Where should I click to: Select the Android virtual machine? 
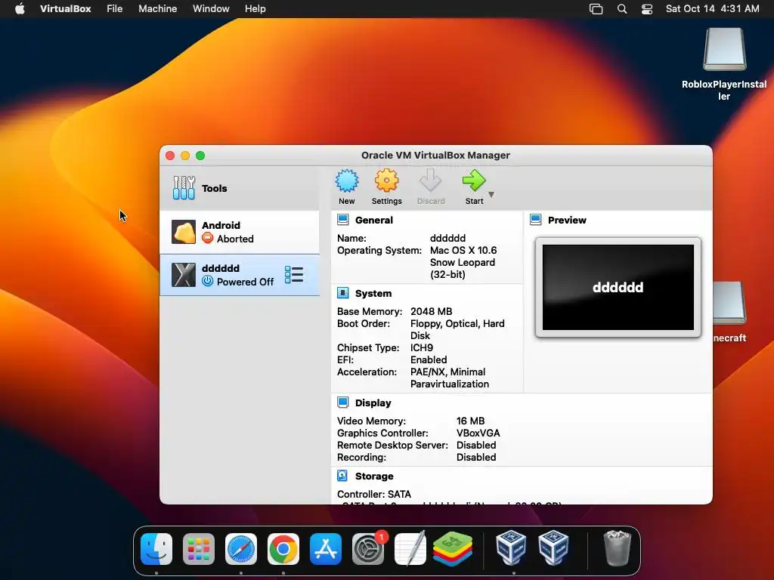coord(240,232)
